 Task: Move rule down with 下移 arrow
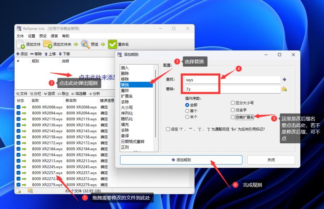click(x=64, y=54)
